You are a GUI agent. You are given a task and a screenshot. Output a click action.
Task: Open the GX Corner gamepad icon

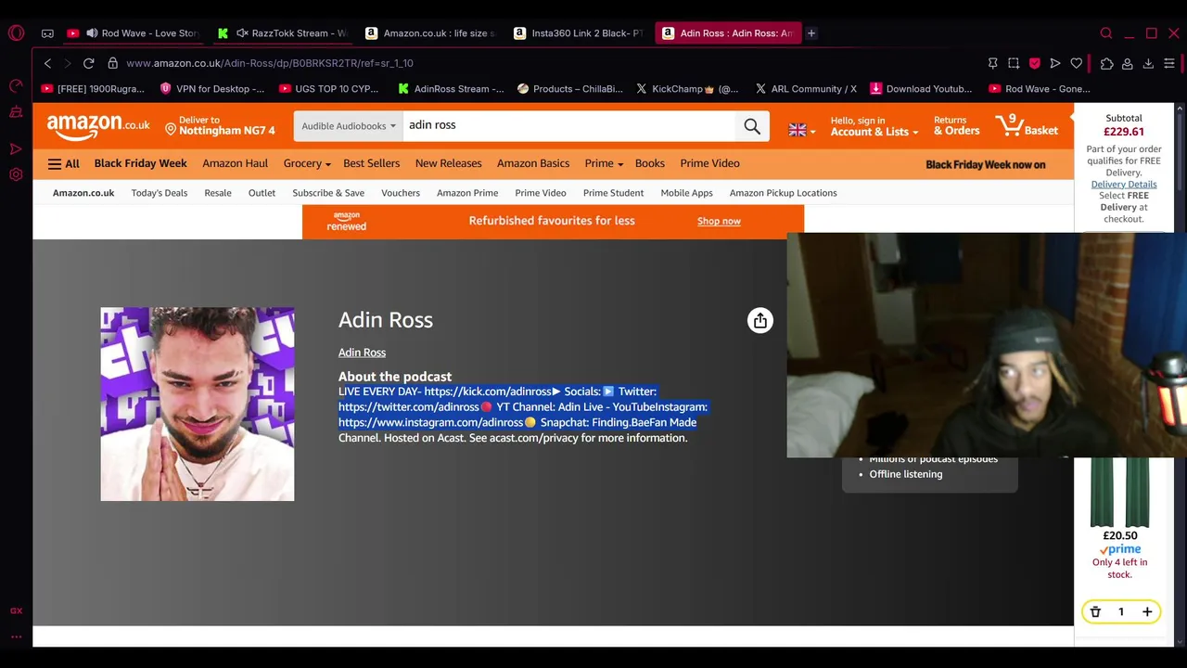coord(47,33)
